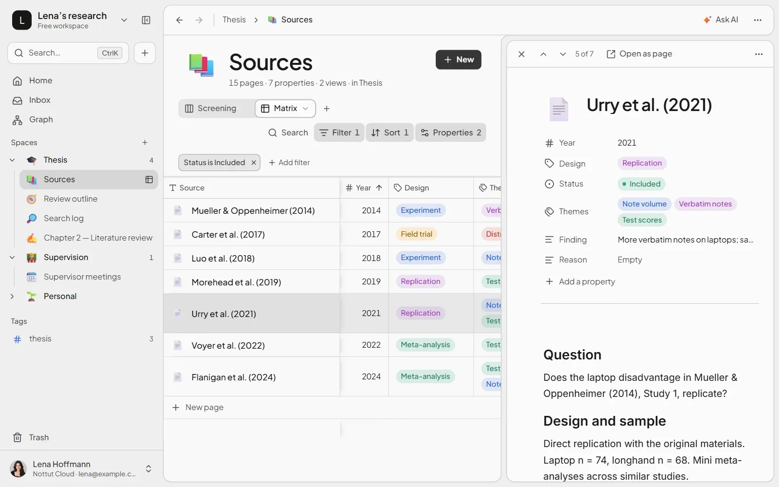Open the Sort 1 menu
The image size is (779, 487).
click(x=390, y=132)
